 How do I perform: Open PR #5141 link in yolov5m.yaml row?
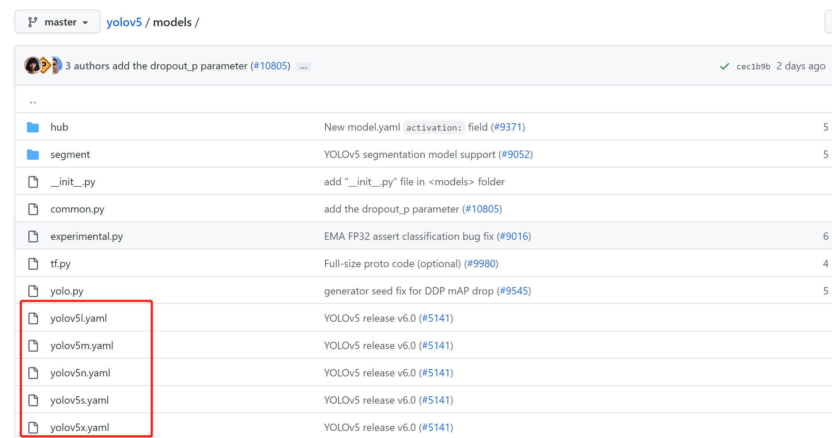coord(436,345)
